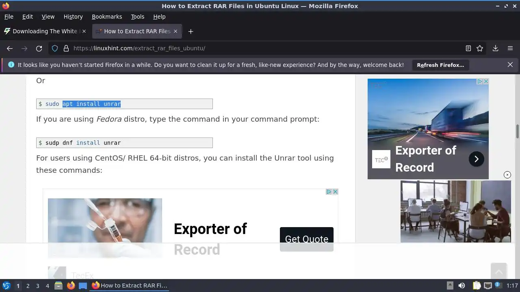Switch to Downloading The White tab
520x292 pixels.
45,31
